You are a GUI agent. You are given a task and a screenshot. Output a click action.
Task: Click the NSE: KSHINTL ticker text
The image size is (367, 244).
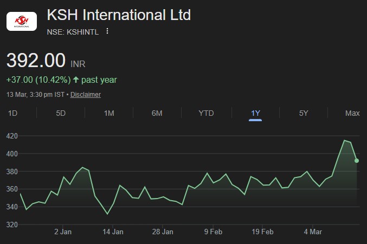pyautogui.click(x=73, y=32)
